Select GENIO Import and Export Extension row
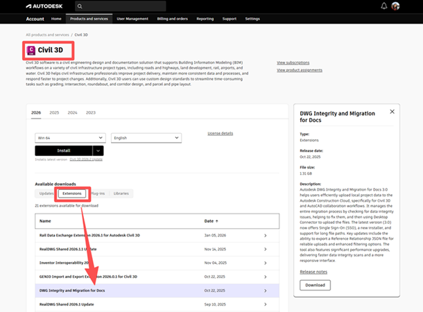The height and width of the screenshot is (312, 423). [x=157, y=277]
